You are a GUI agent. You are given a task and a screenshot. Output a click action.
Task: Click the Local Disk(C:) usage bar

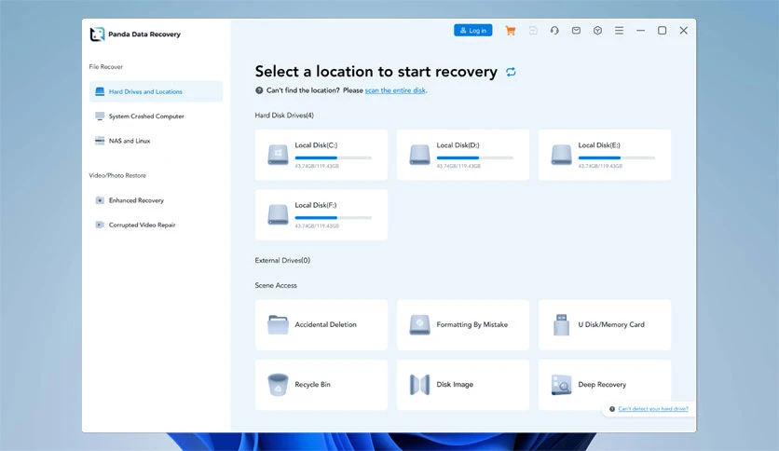click(333, 158)
